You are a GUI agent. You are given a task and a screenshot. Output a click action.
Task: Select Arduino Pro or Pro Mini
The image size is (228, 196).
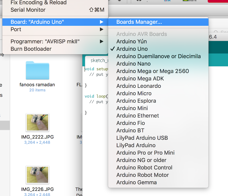tap(158, 153)
